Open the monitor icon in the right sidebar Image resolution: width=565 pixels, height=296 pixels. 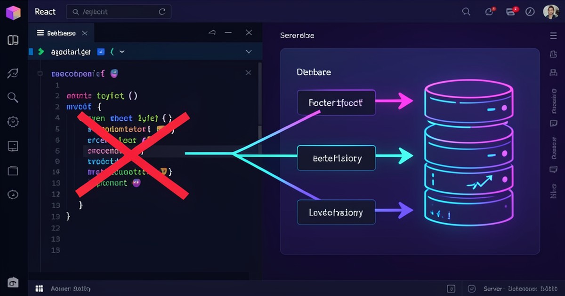[x=553, y=170]
